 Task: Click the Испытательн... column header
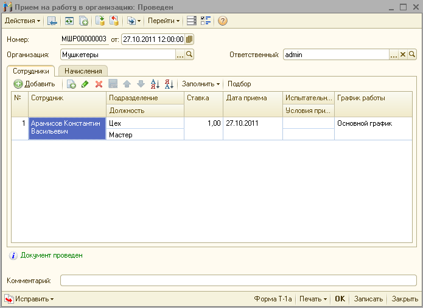[309, 98]
